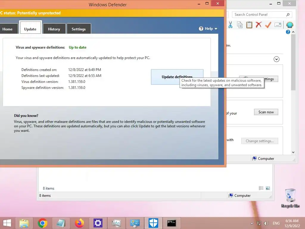The height and width of the screenshot is (229, 305).
Task: Click the network tray icon
Action: 259,223
